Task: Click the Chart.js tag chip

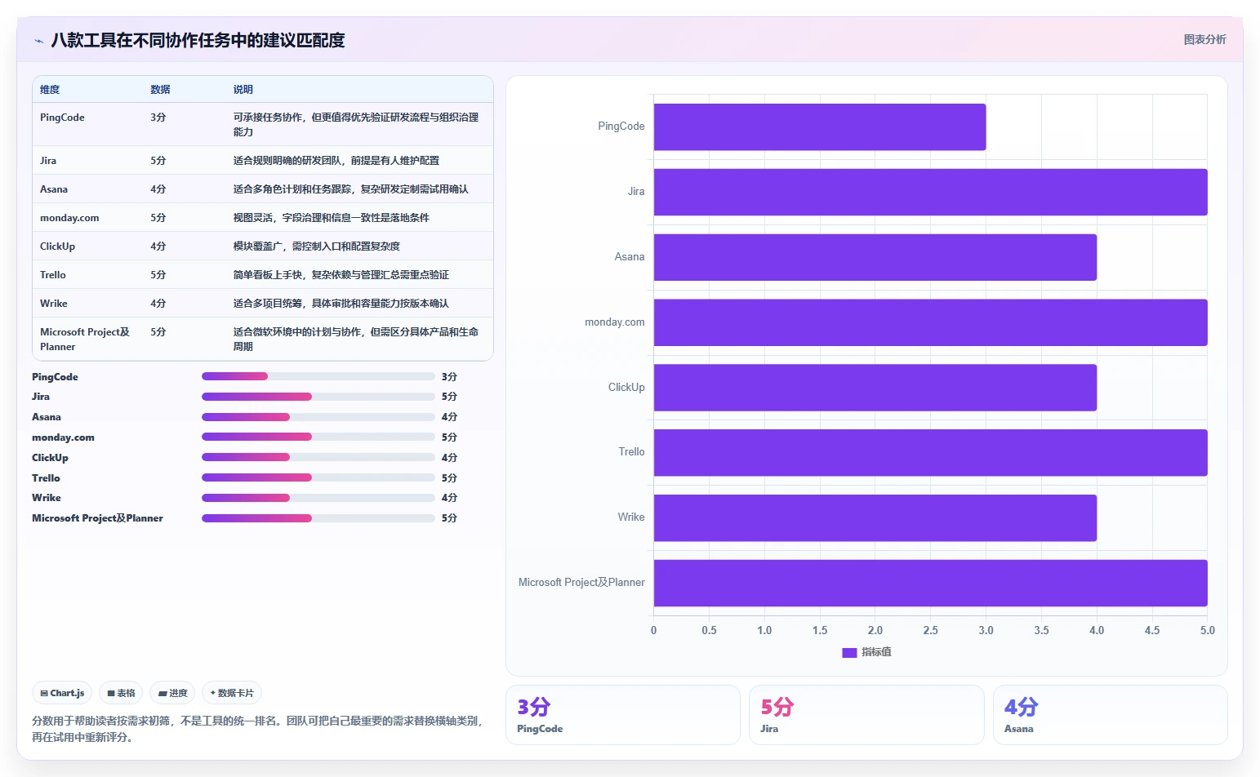Action: [x=62, y=693]
